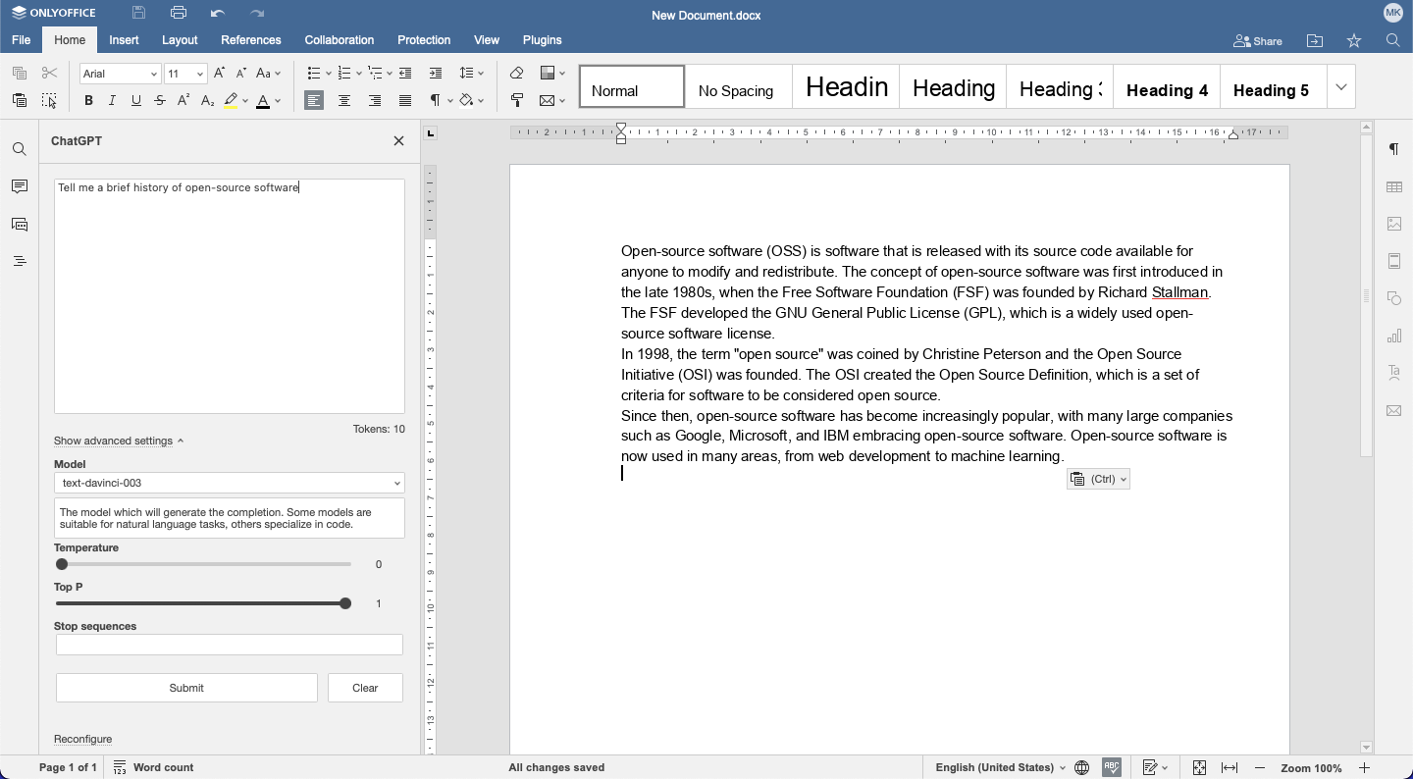This screenshot has height=779, width=1413.
Task: Toggle underline formatting
Action: [135, 100]
